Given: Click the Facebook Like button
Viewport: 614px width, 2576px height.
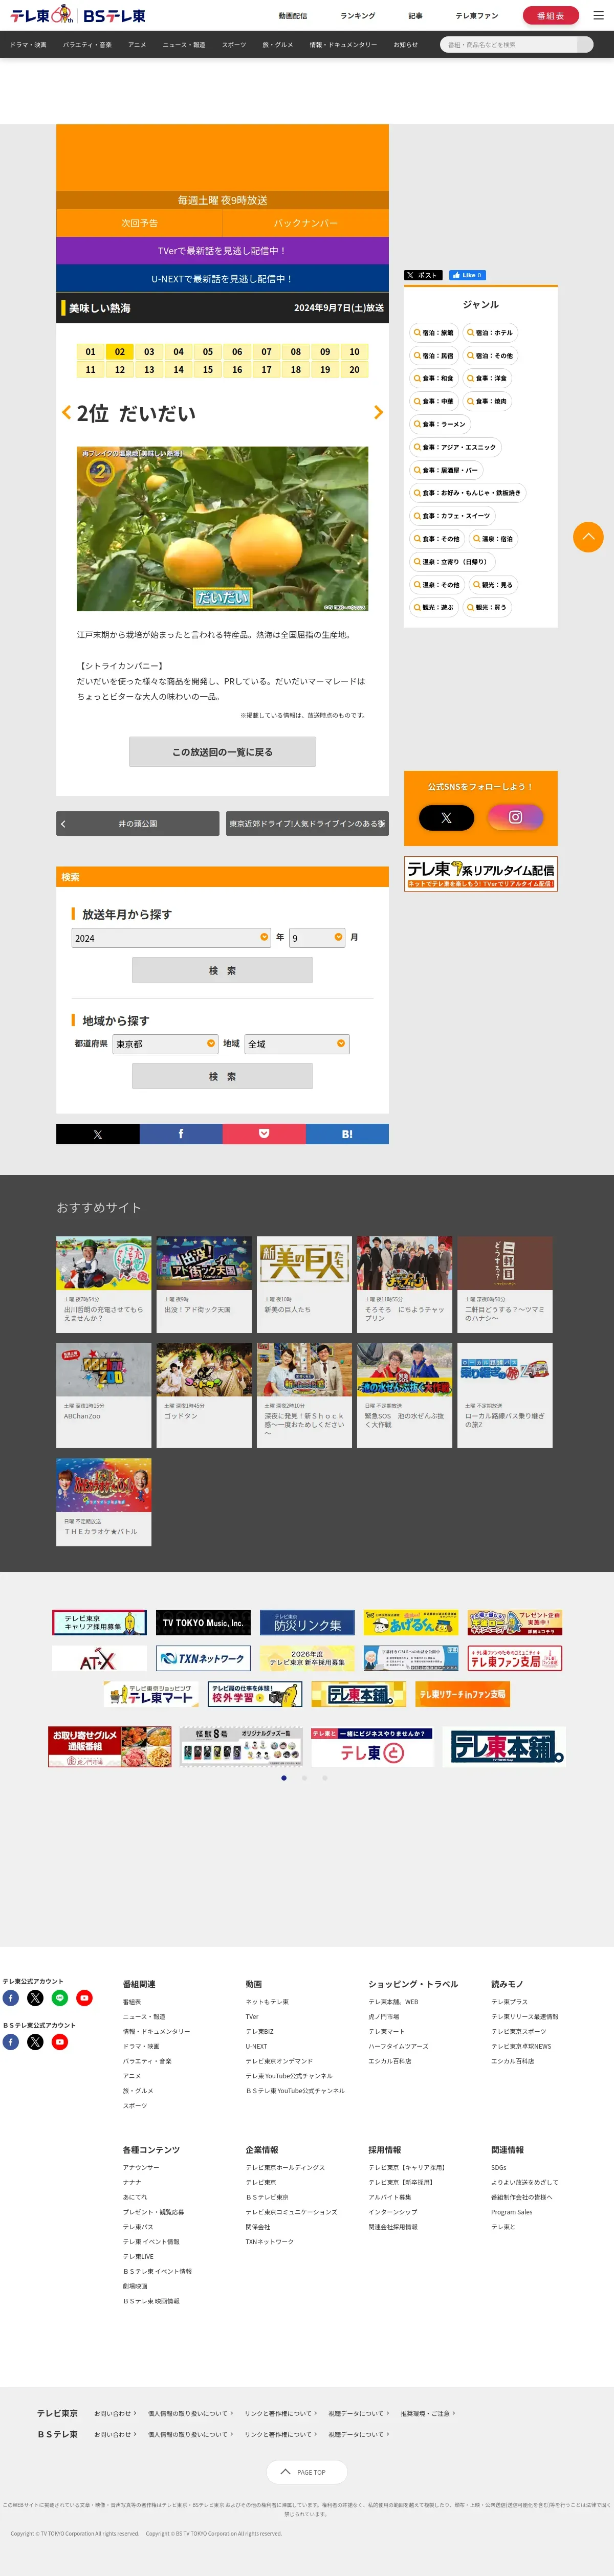Looking at the screenshot, I should (x=467, y=275).
